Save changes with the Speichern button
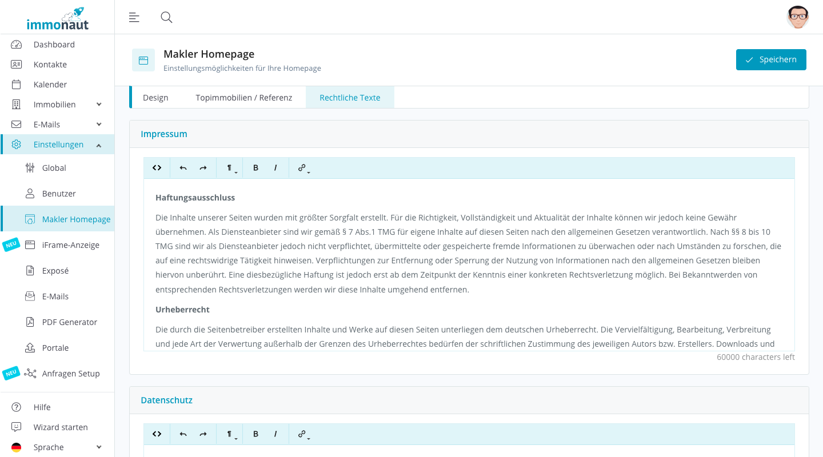This screenshot has height=457, width=823. pyautogui.click(x=771, y=59)
